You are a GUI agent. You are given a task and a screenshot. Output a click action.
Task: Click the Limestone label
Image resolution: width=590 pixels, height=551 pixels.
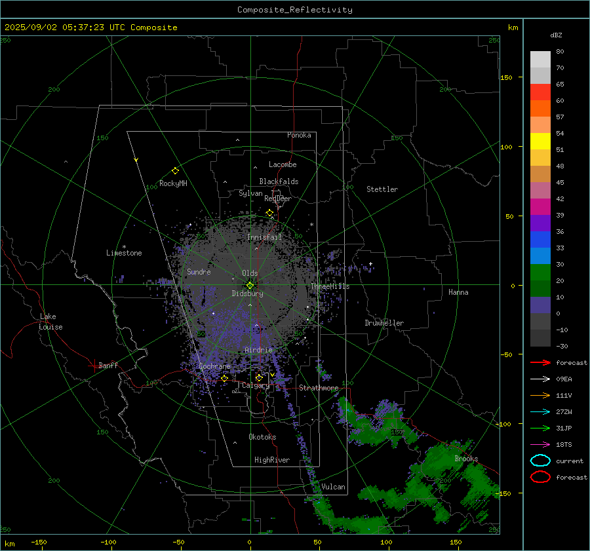[x=124, y=253]
